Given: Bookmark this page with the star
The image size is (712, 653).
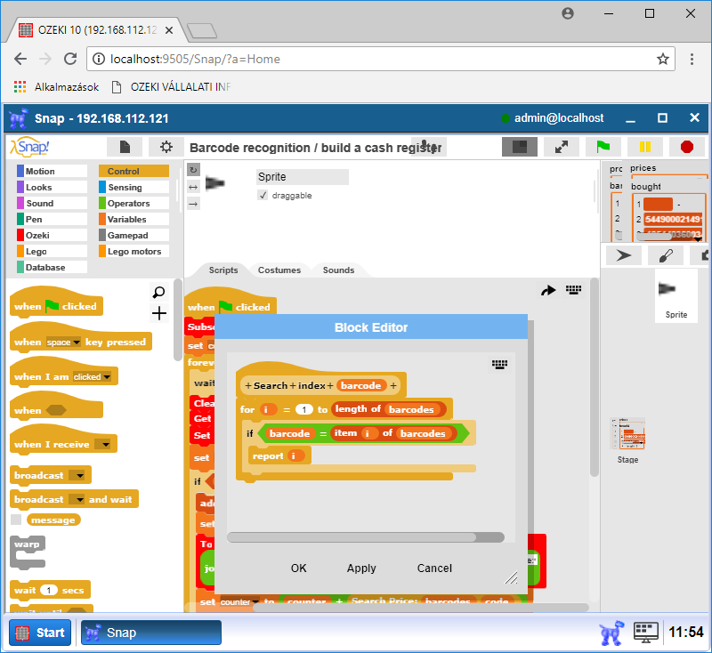Looking at the screenshot, I should (662, 59).
